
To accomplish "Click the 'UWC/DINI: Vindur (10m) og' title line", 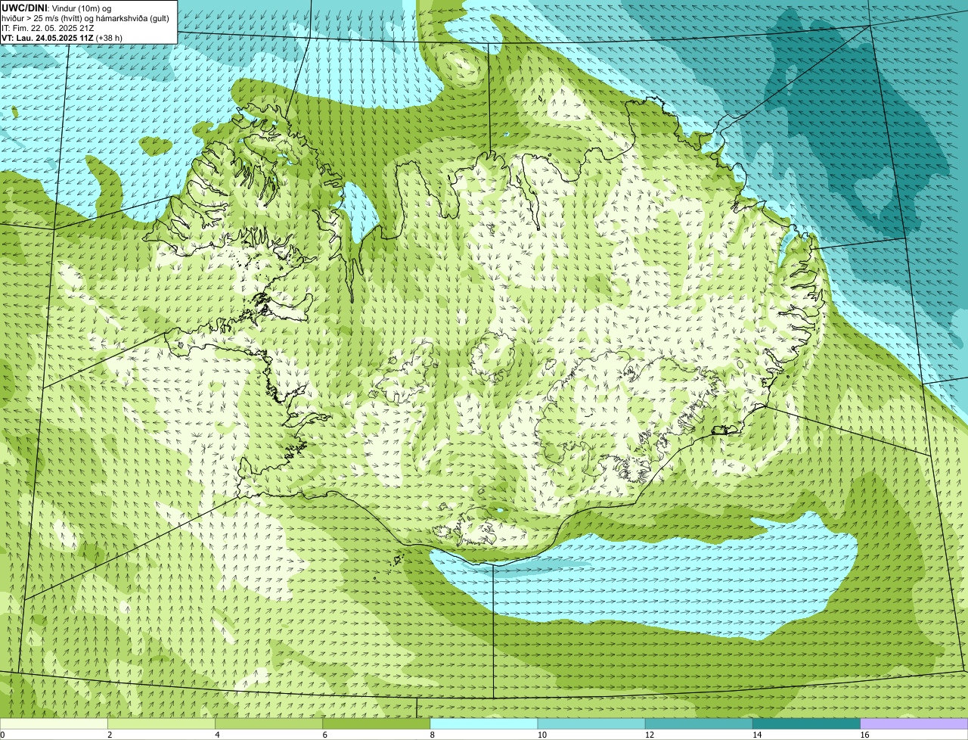I will [x=57, y=8].
